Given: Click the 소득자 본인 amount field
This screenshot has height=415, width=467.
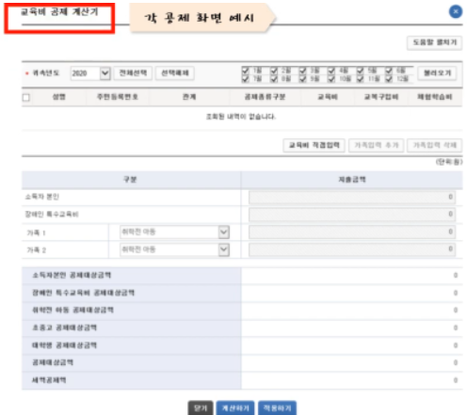Looking at the screenshot, I should pos(352,198).
